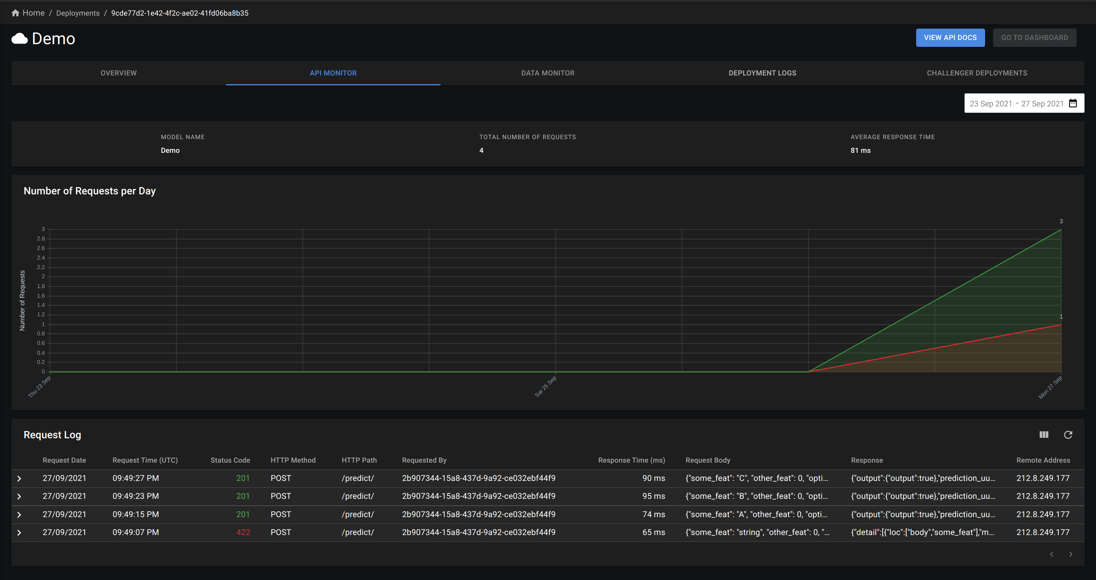Select the API Monitor tab
The image size is (1096, 580).
(333, 73)
